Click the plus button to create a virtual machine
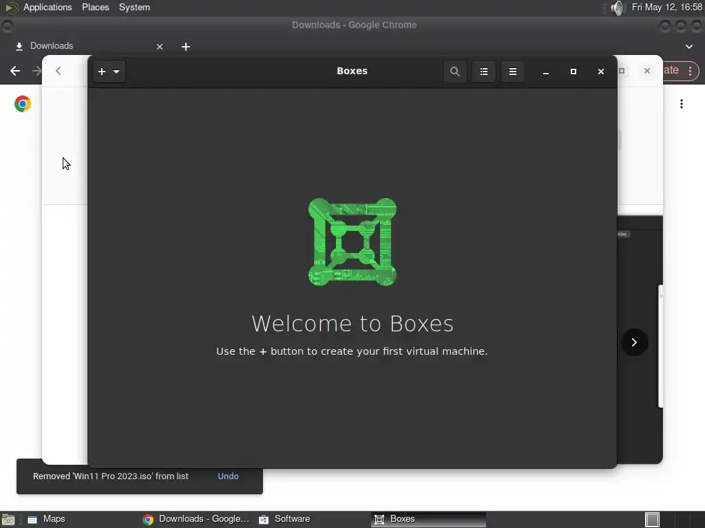The width and height of the screenshot is (705, 528). click(x=102, y=71)
